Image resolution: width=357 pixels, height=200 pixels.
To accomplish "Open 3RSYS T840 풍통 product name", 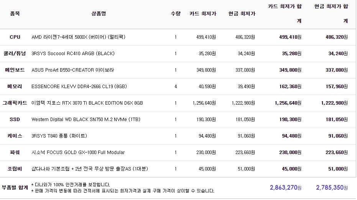I will (59, 136).
